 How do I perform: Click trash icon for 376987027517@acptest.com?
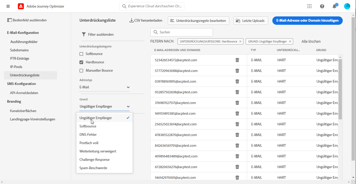[237, 103]
